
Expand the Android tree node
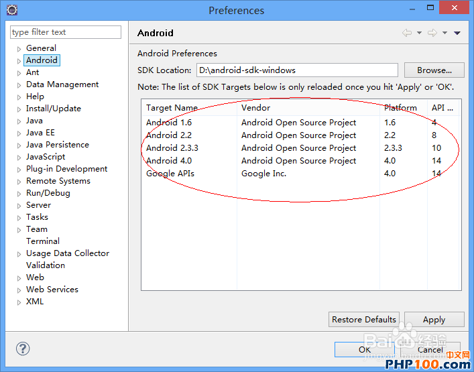[x=19, y=61]
